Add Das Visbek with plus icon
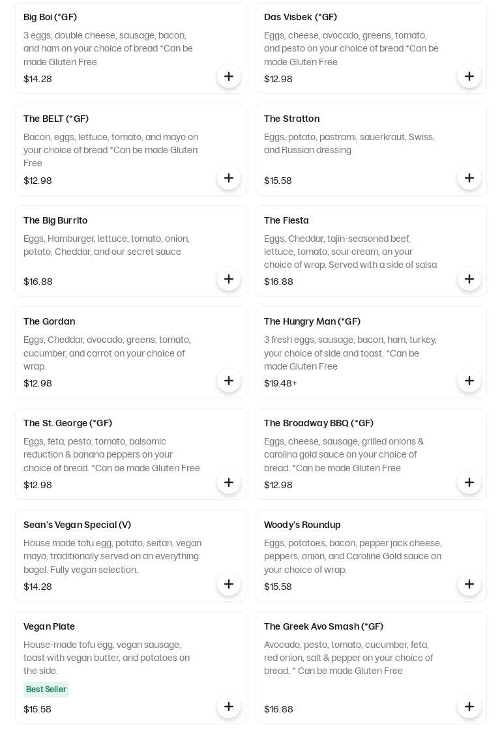This screenshot has height=730, width=502. [x=469, y=76]
